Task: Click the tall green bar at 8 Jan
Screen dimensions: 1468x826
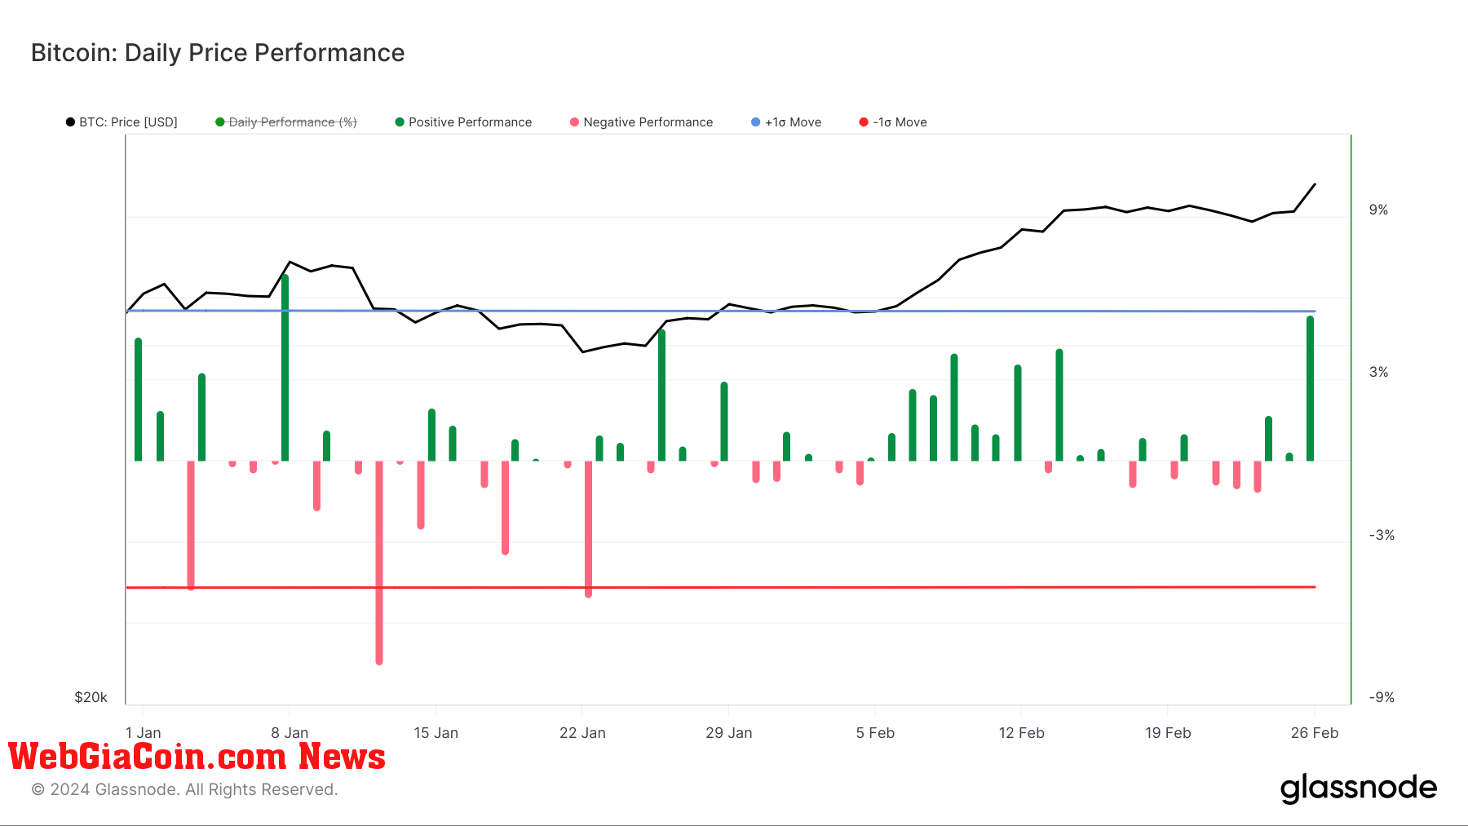Action: pos(285,368)
